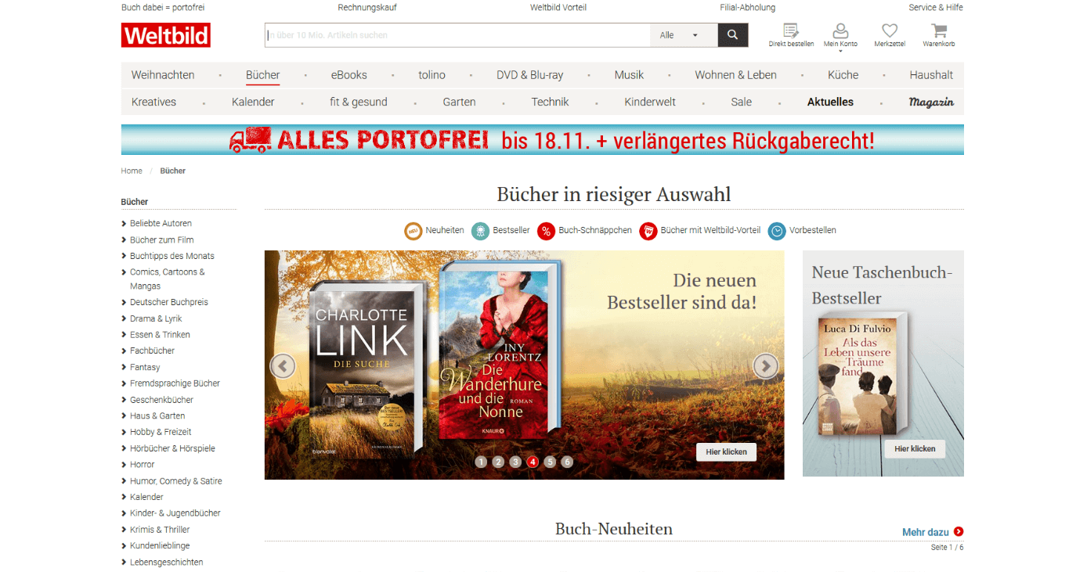The image size is (1087, 572).
Task: Go to next carousel slide arrow
Action: click(766, 365)
